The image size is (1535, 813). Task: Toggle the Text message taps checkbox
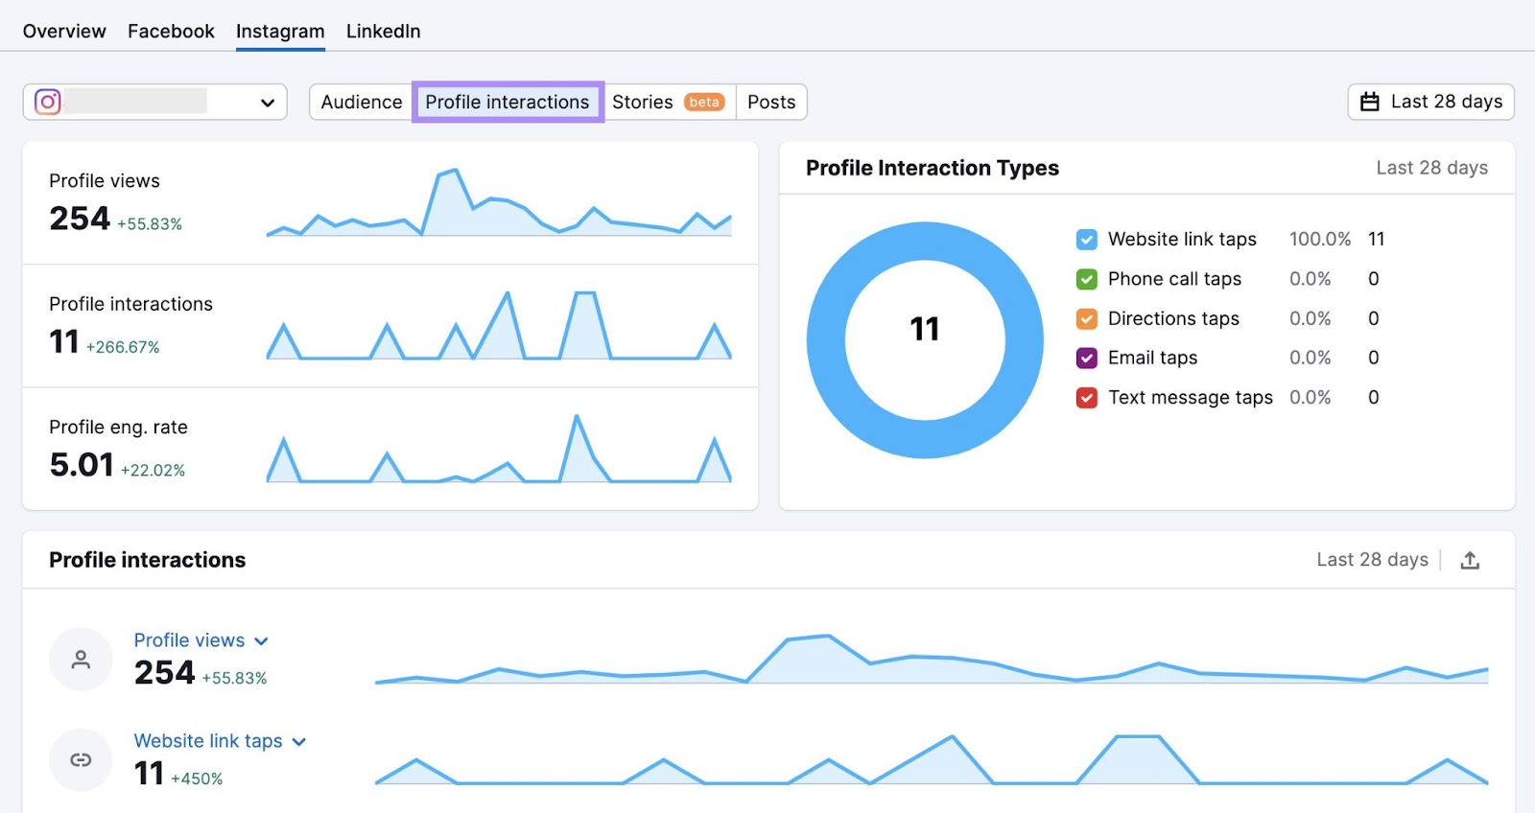(x=1086, y=398)
